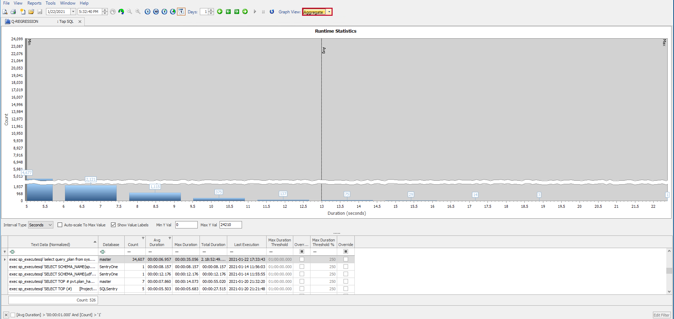Toggle Show Value Labels checkbox
This screenshot has height=319, width=674.
(x=113, y=225)
